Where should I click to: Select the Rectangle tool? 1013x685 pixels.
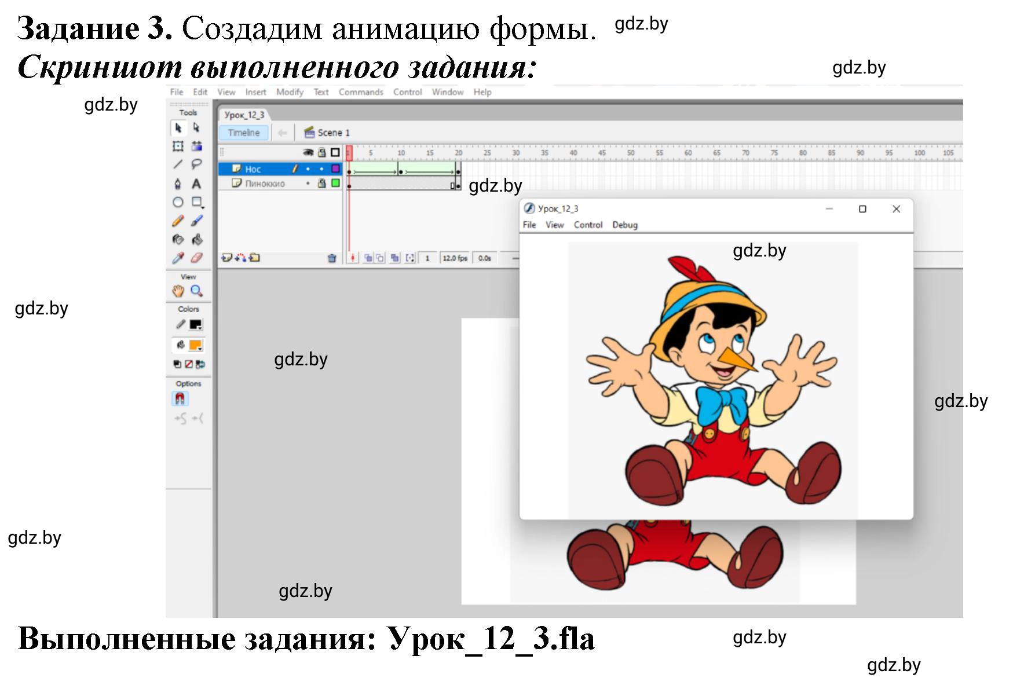click(x=196, y=202)
